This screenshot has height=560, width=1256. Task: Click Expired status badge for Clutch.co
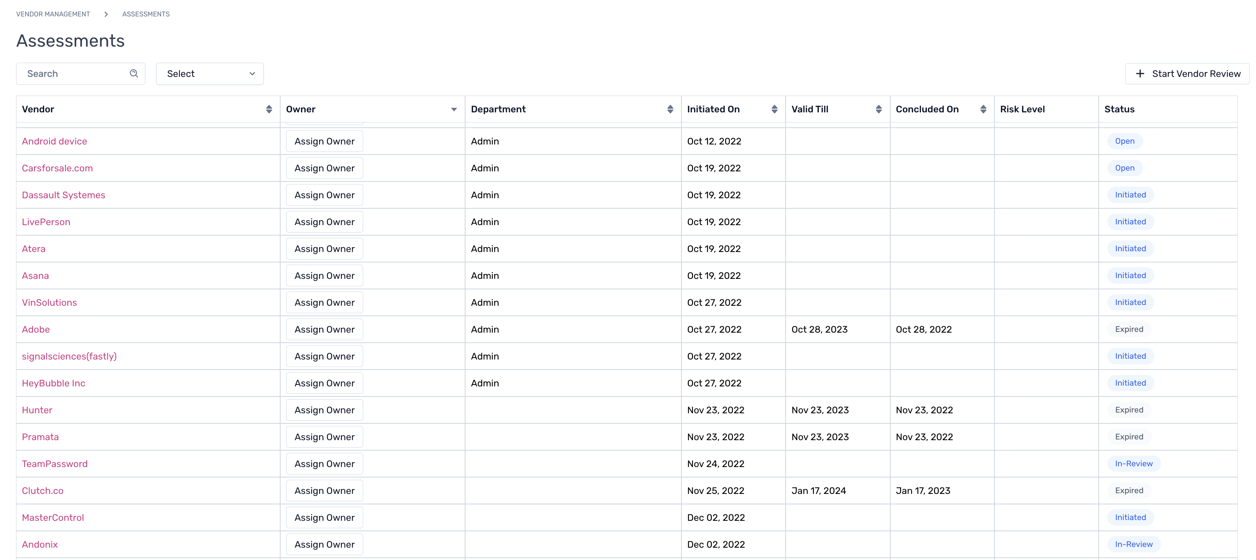1129,491
